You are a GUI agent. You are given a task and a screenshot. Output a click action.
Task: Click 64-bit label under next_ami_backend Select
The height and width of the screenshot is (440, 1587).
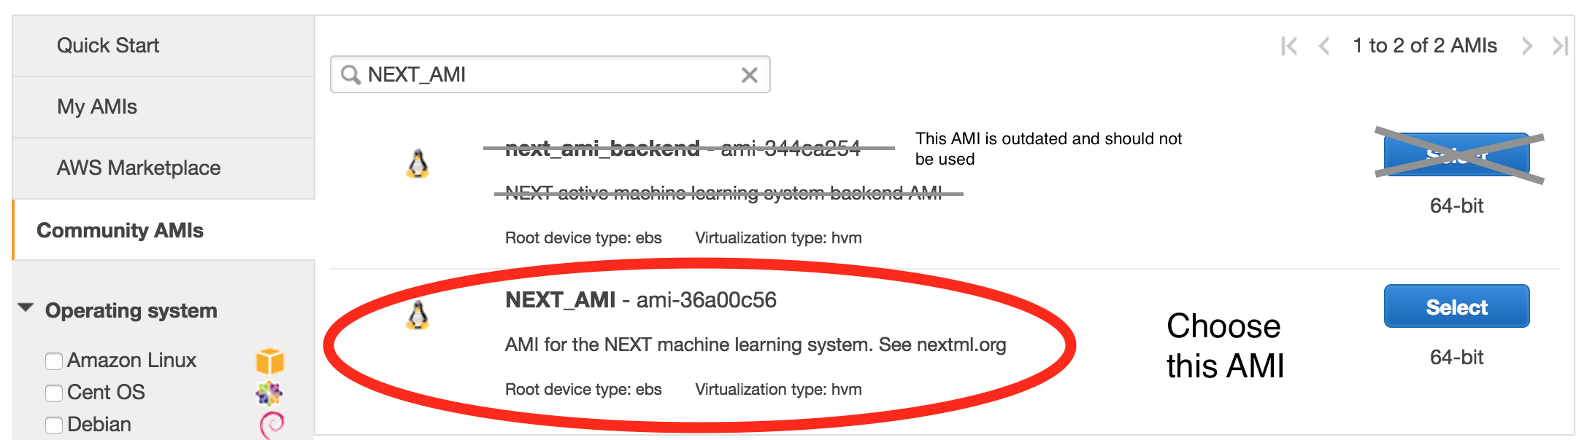point(1456,206)
